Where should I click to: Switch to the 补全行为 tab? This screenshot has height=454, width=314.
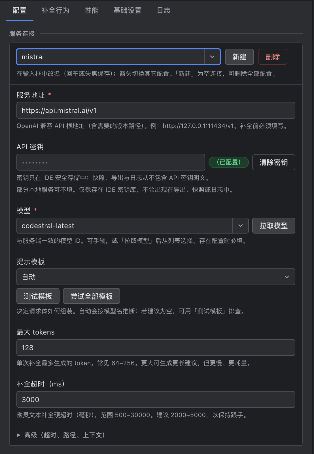(56, 10)
